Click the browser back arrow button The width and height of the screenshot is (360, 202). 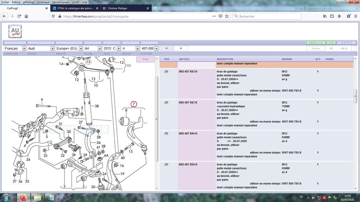(x=5, y=16)
